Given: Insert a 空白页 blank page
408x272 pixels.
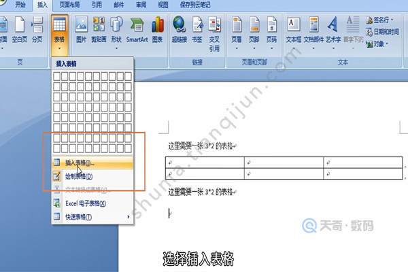Looking at the screenshot, I should tap(20, 30).
